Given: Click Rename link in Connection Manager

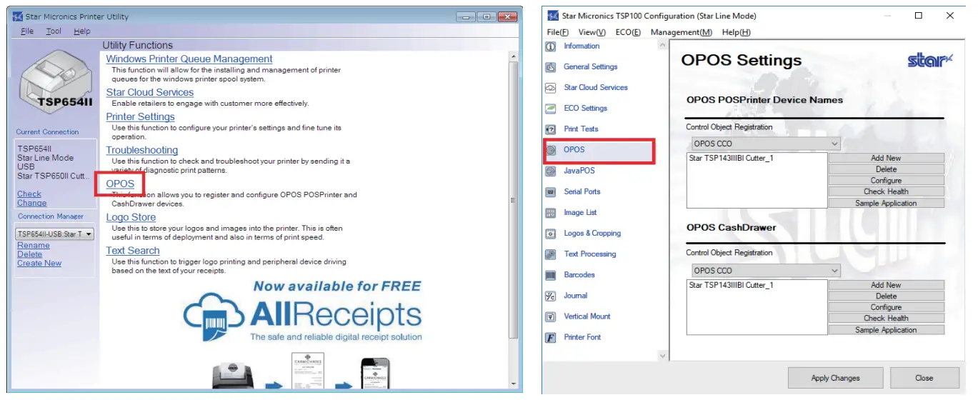Looking at the screenshot, I should click(x=34, y=246).
